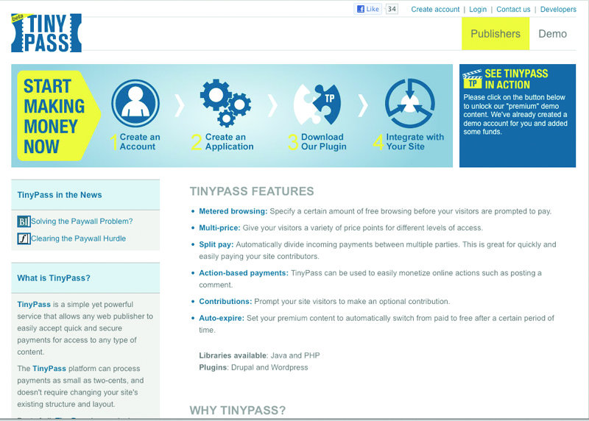Click the Create an Account user icon
This screenshot has width=589, height=421.
(135, 103)
